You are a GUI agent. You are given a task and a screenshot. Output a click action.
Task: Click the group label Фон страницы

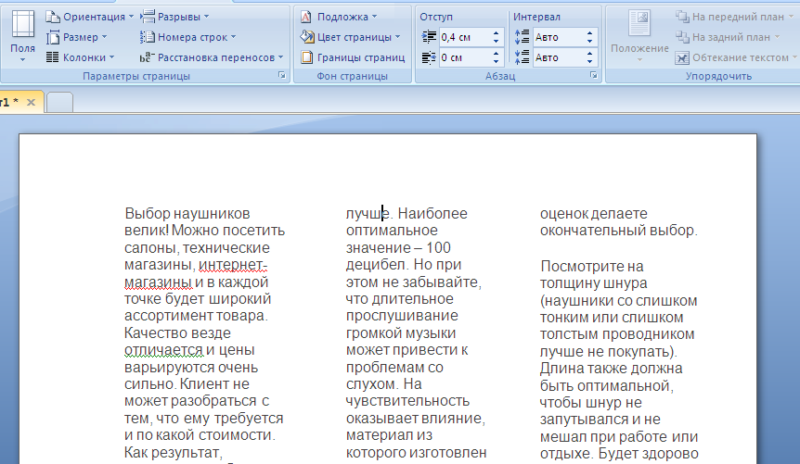pyautogui.click(x=352, y=76)
